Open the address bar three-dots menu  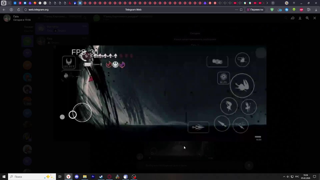point(236,10)
